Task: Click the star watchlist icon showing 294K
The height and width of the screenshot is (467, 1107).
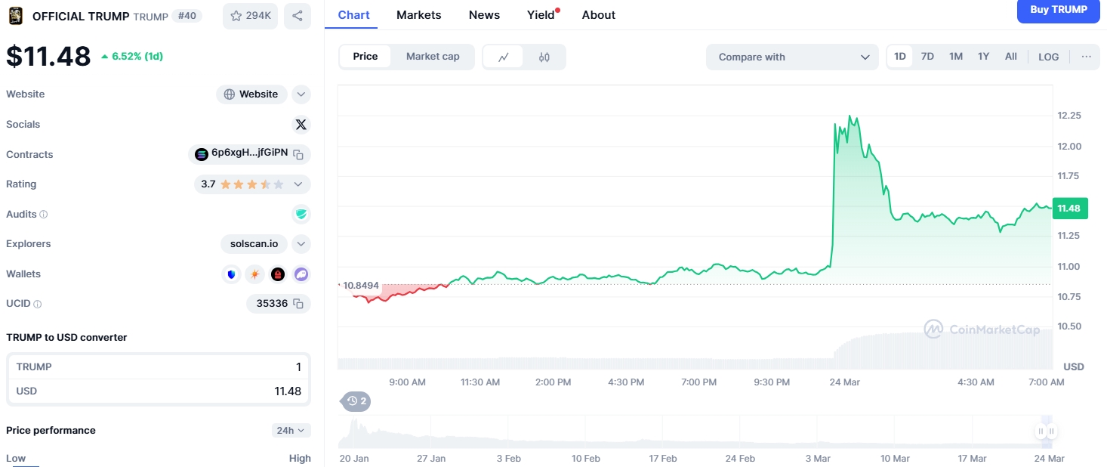Action: pos(250,16)
